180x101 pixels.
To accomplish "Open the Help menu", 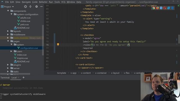I will (79, 2).
